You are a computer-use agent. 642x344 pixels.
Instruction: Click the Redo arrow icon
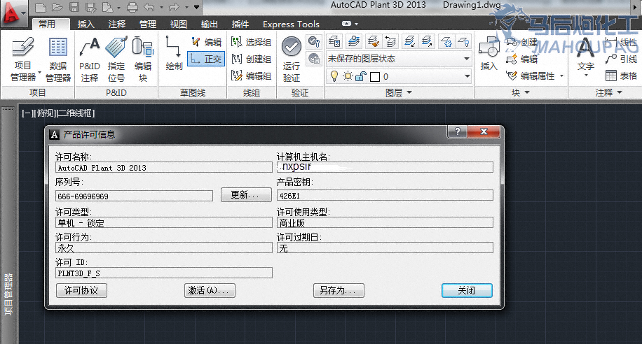[x=175, y=7]
